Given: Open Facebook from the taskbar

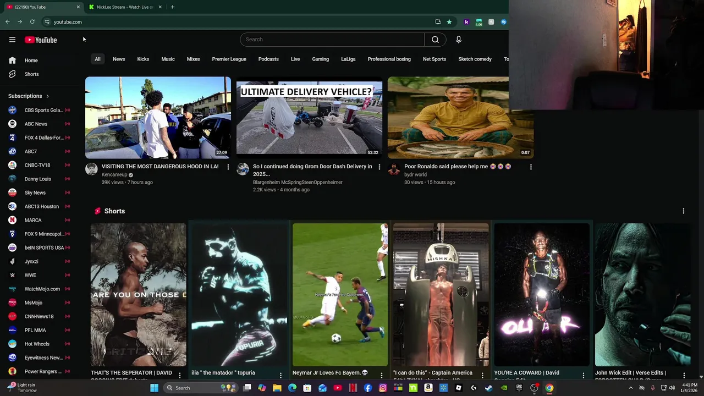Looking at the screenshot, I should click(x=368, y=388).
